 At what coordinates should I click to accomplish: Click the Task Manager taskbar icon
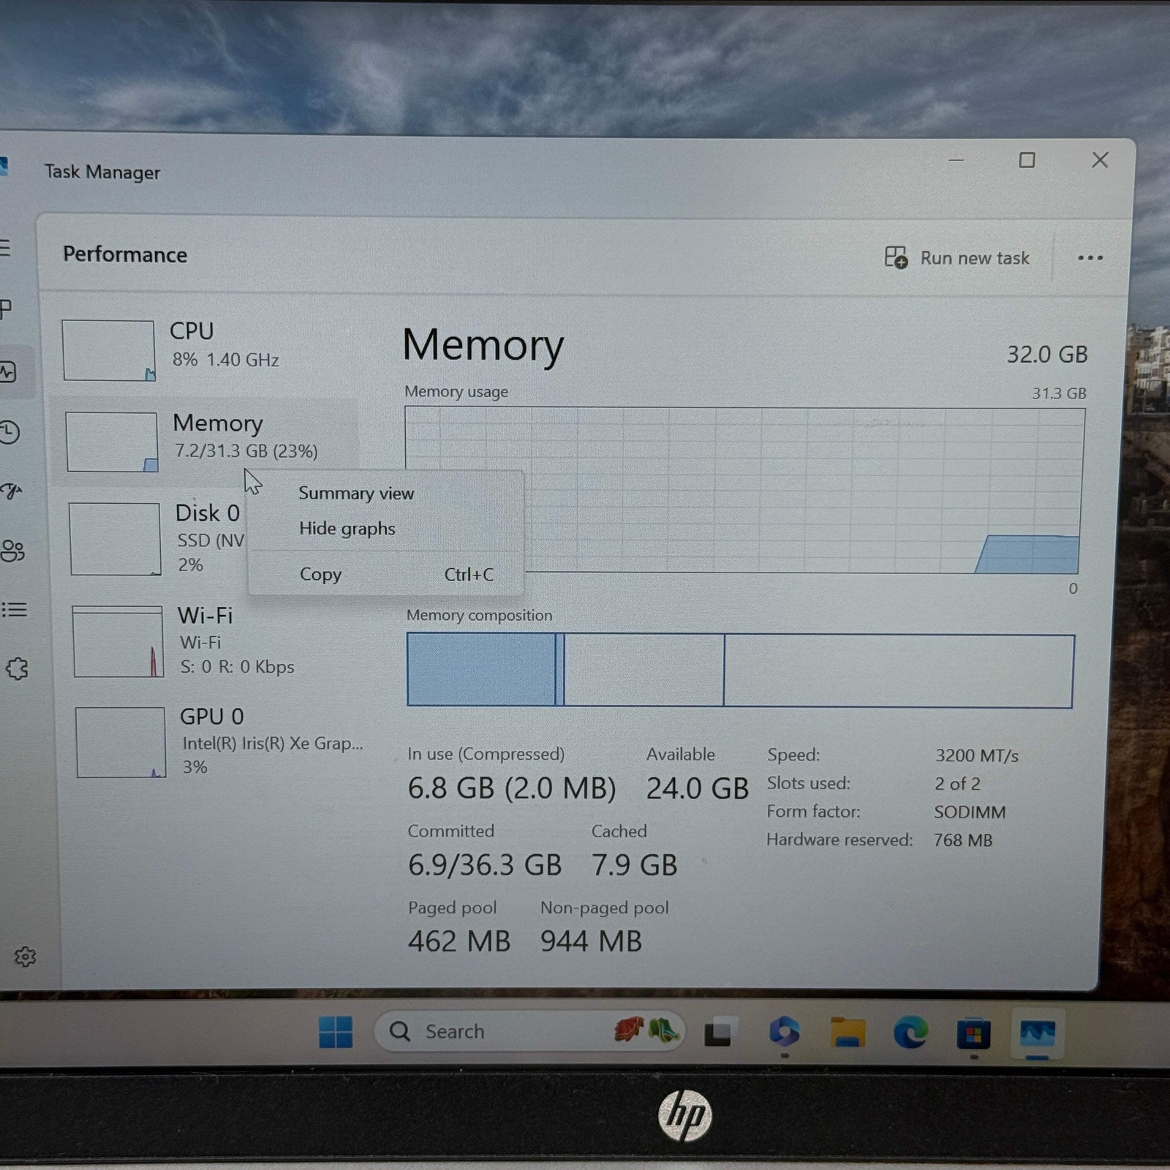(x=1037, y=1034)
